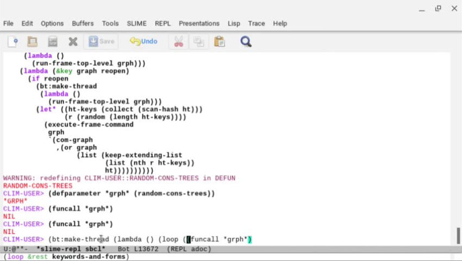Viewport: 462px width, 261px height.
Task: Click the Cut scissors icon
Action: point(178,41)
